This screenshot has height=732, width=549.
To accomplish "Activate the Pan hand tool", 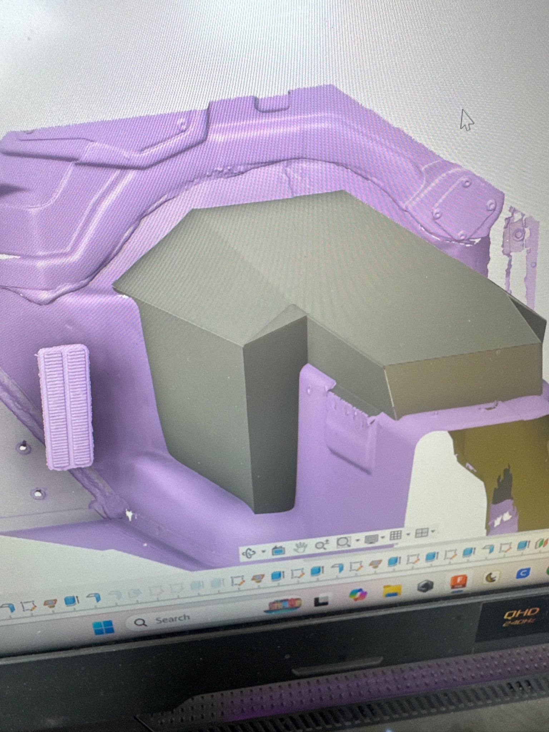I will tap(301, 547).
